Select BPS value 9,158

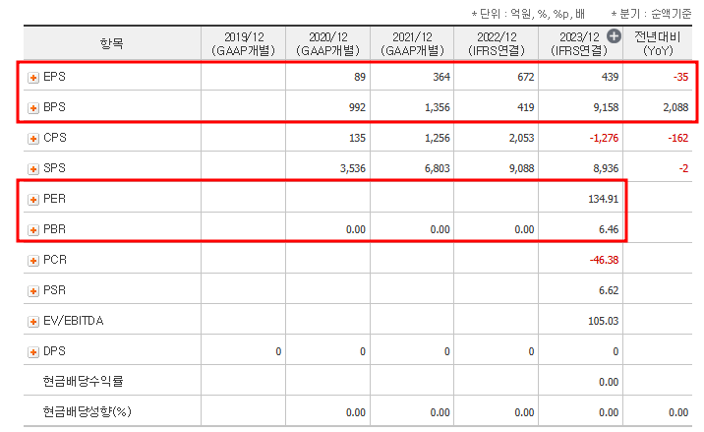[x=606, y=108]
